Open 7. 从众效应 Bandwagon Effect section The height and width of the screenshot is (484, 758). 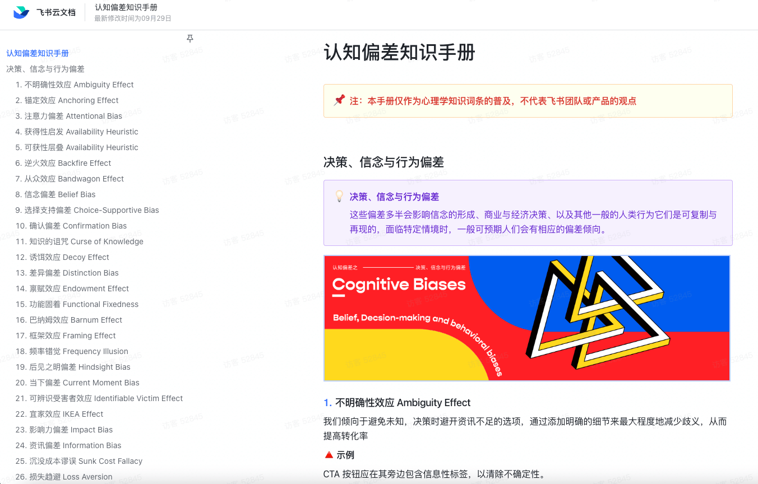click(70, 179)
